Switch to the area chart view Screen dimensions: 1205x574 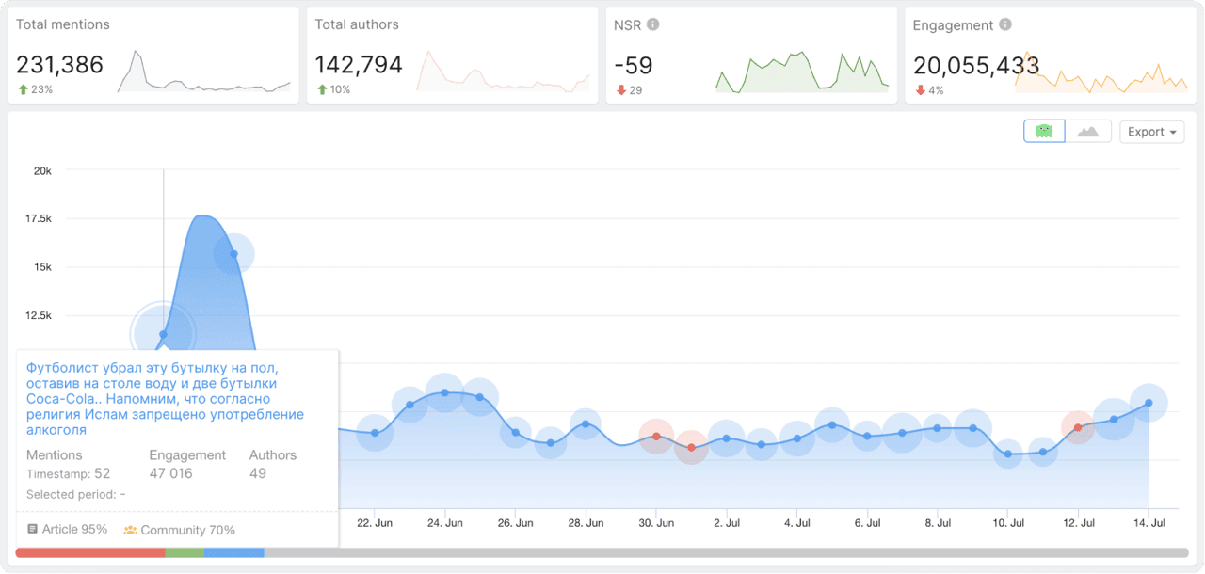1088,132
